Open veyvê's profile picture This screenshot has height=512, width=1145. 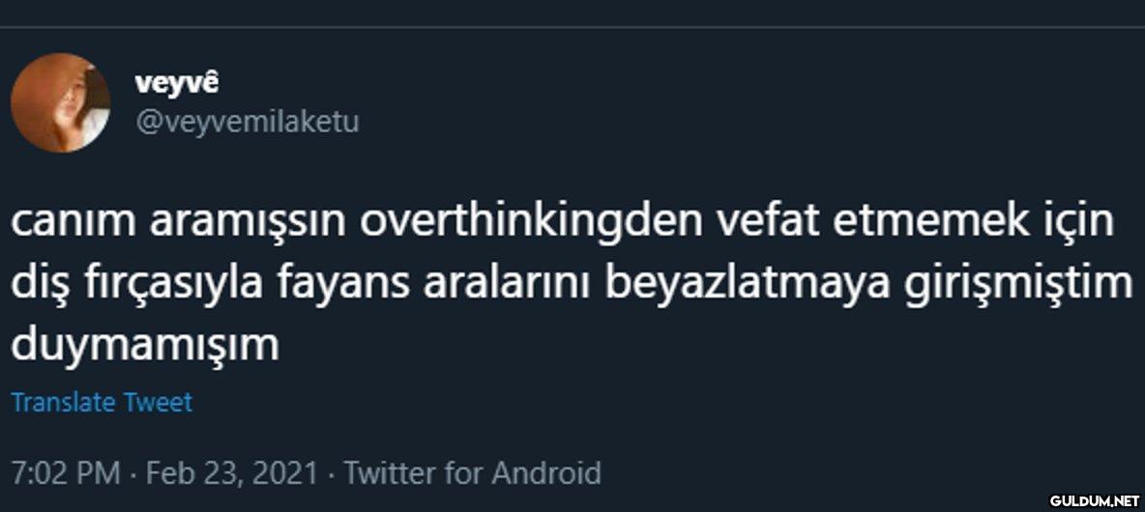point(60,103)
